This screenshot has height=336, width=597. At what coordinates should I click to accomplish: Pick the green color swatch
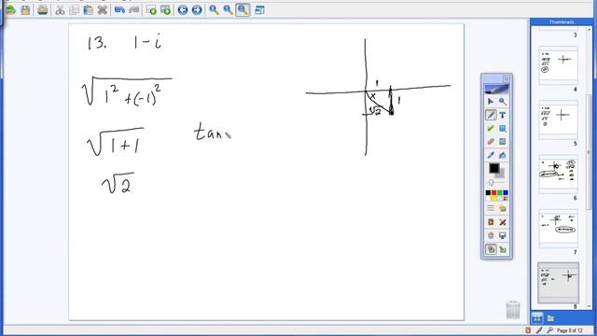click(500, 193)
